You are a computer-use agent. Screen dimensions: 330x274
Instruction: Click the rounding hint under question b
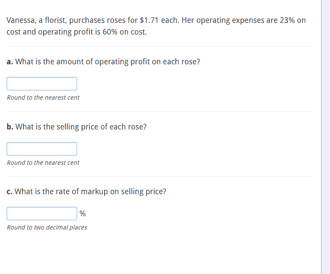click(x=43, y=163)
